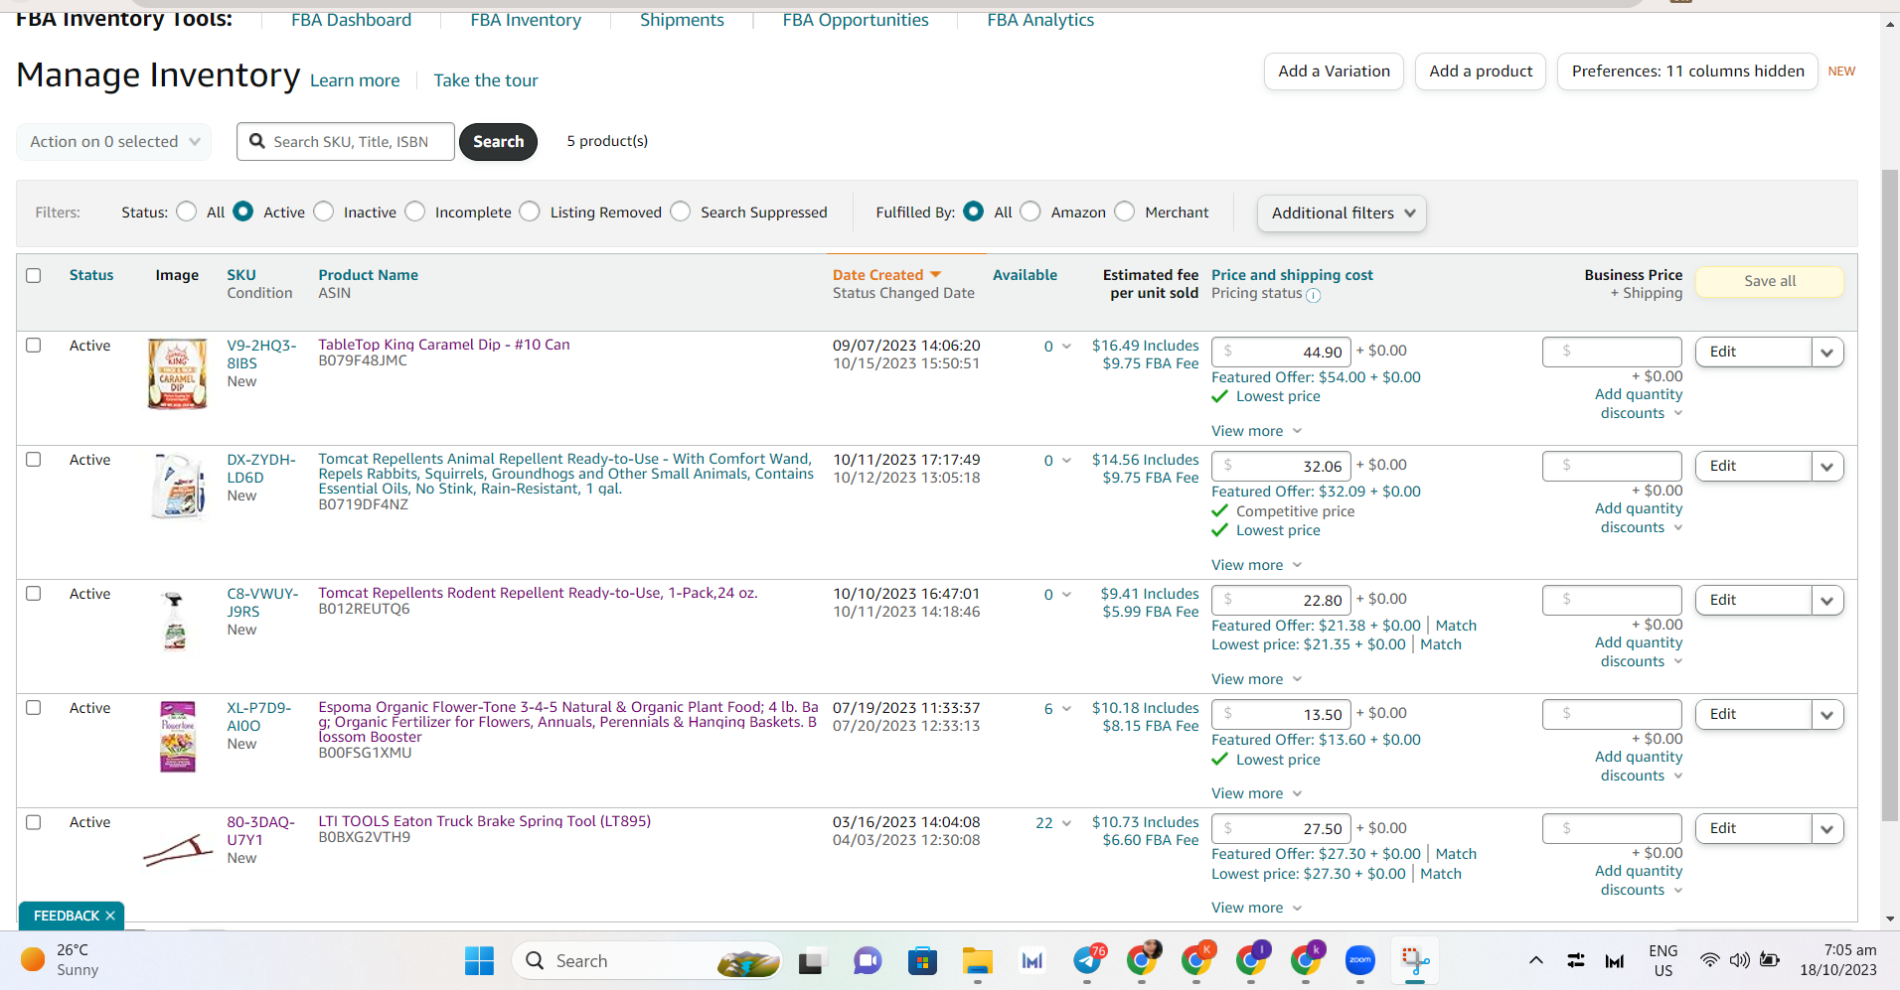Close the FEEDBACK tab with its X

pyautogui.click(x=110, y=916)
